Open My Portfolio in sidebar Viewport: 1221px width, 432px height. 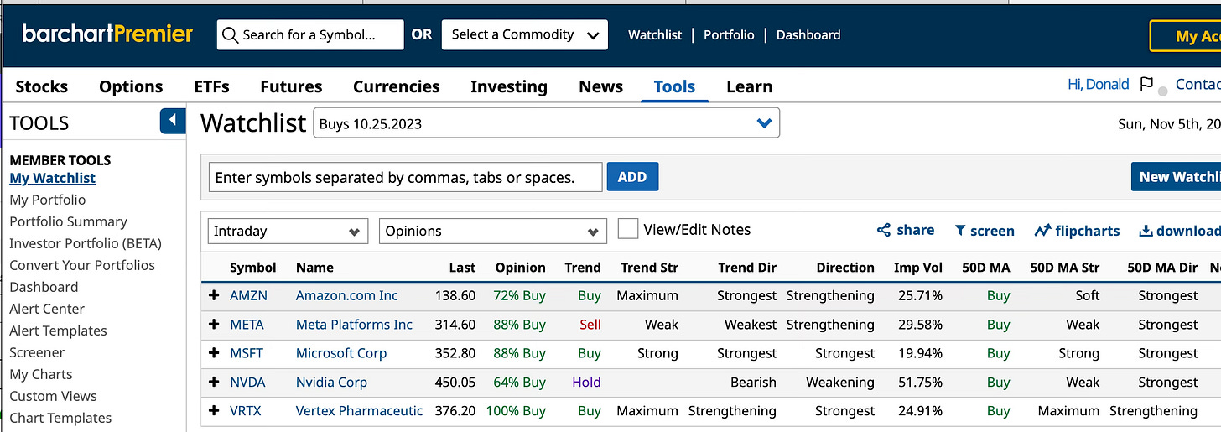pos(48,200)
